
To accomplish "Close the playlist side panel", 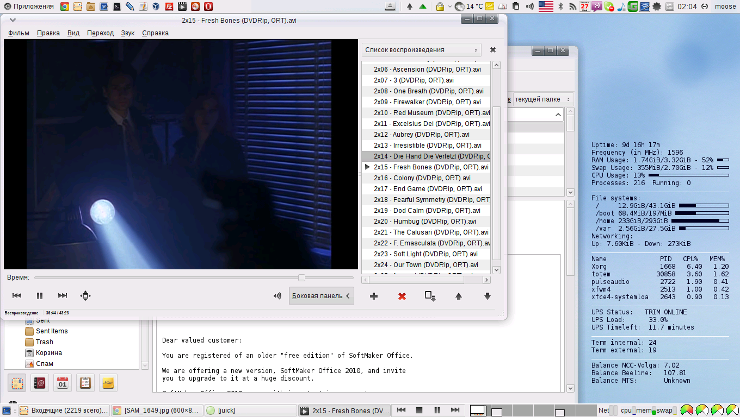I will 493,50.
